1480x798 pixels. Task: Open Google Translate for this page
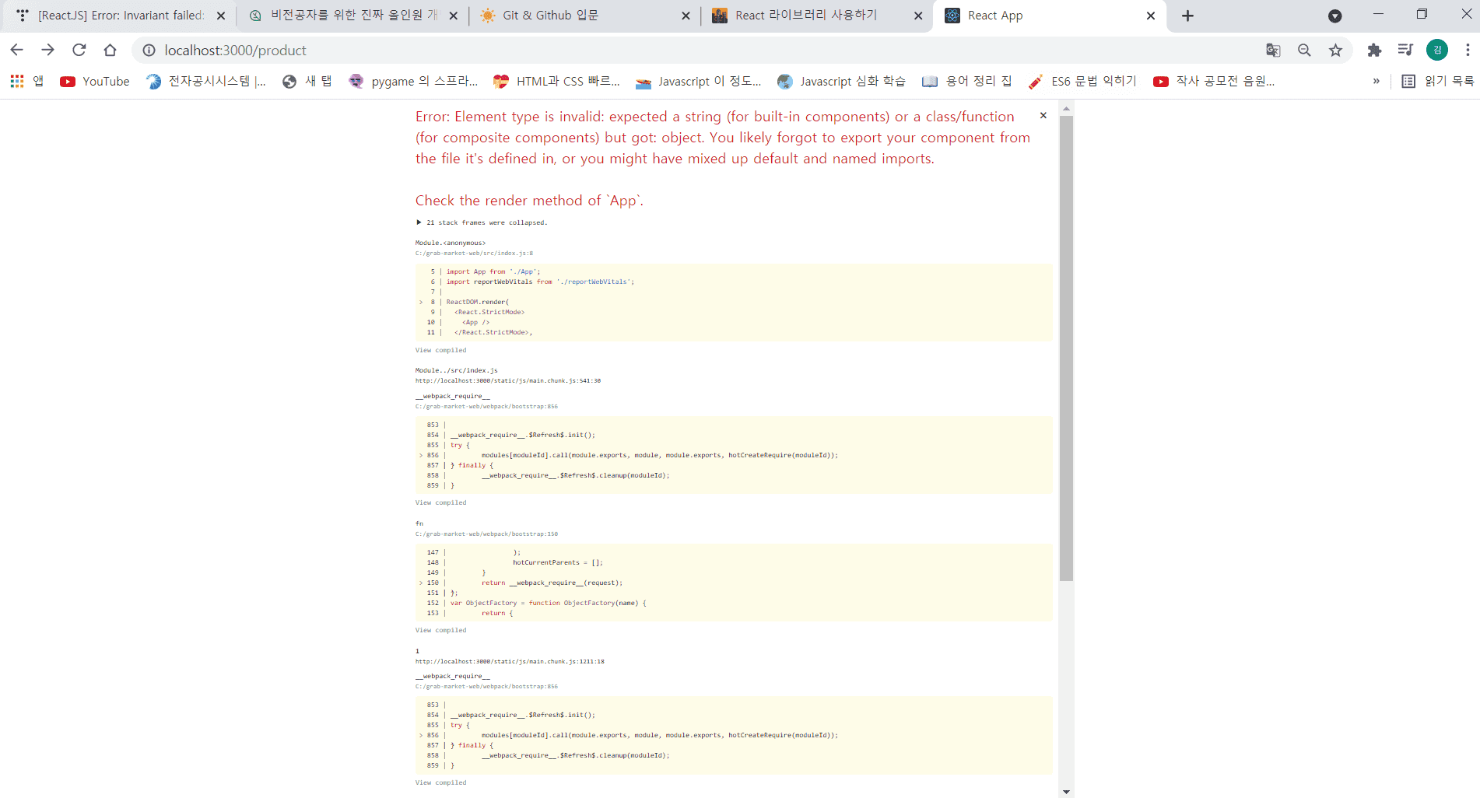(1273, 51)
